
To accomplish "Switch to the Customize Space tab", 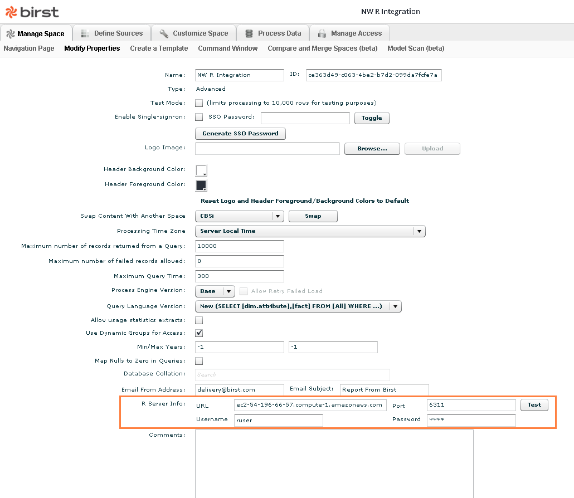I will pyautogui.click(x=193, y=33).
